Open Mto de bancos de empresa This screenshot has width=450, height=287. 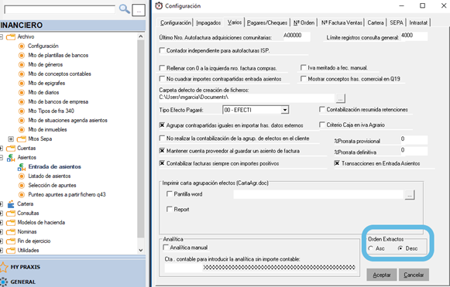[x=58, y=101]
